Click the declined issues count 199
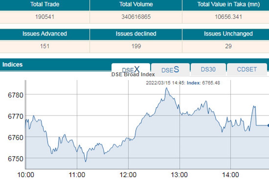269x179 pixels. (x=136, y=46)
